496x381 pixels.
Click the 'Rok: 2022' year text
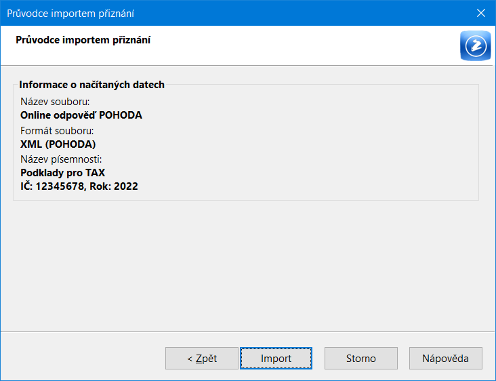[x=114, y=186]
